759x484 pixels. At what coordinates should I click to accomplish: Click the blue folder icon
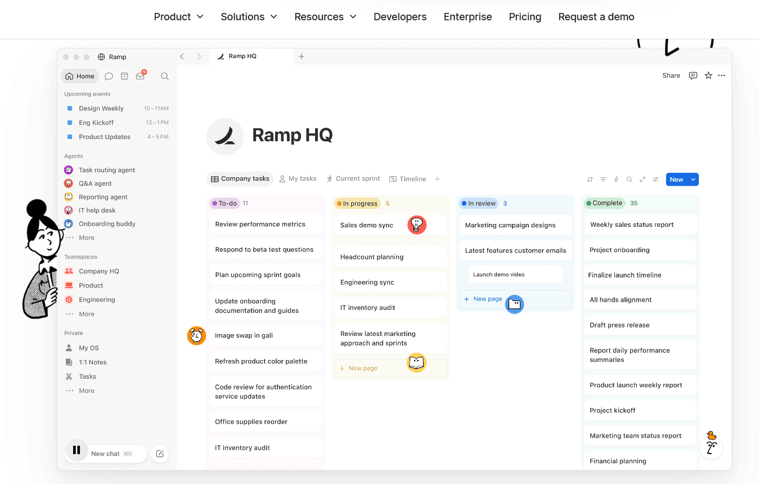point(514,304)
